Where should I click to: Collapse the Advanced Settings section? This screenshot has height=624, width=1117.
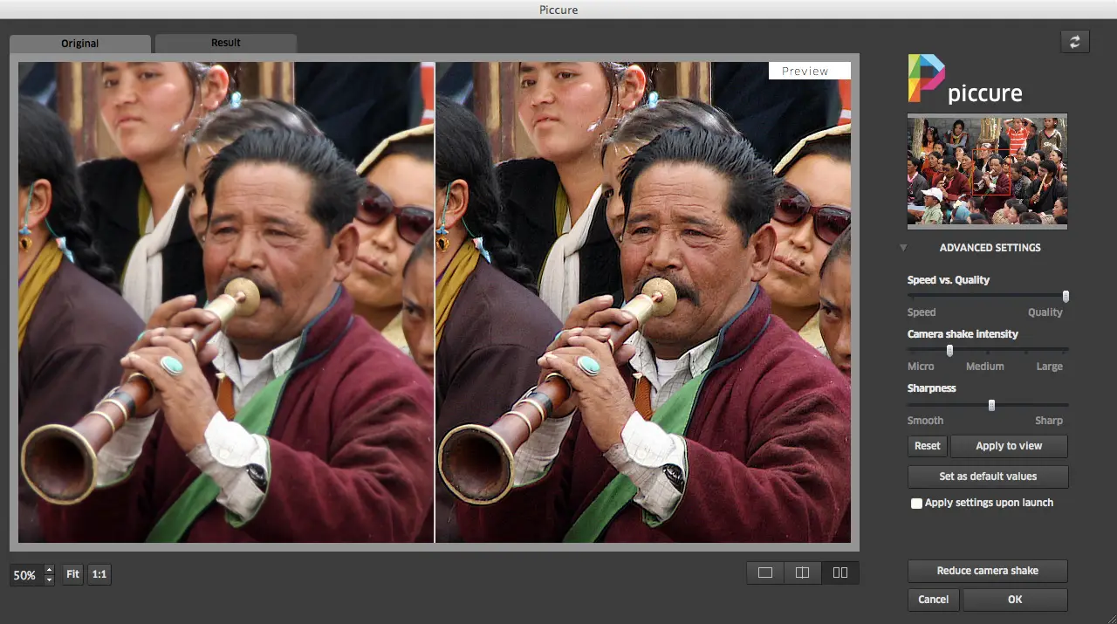tap(903, 248)
